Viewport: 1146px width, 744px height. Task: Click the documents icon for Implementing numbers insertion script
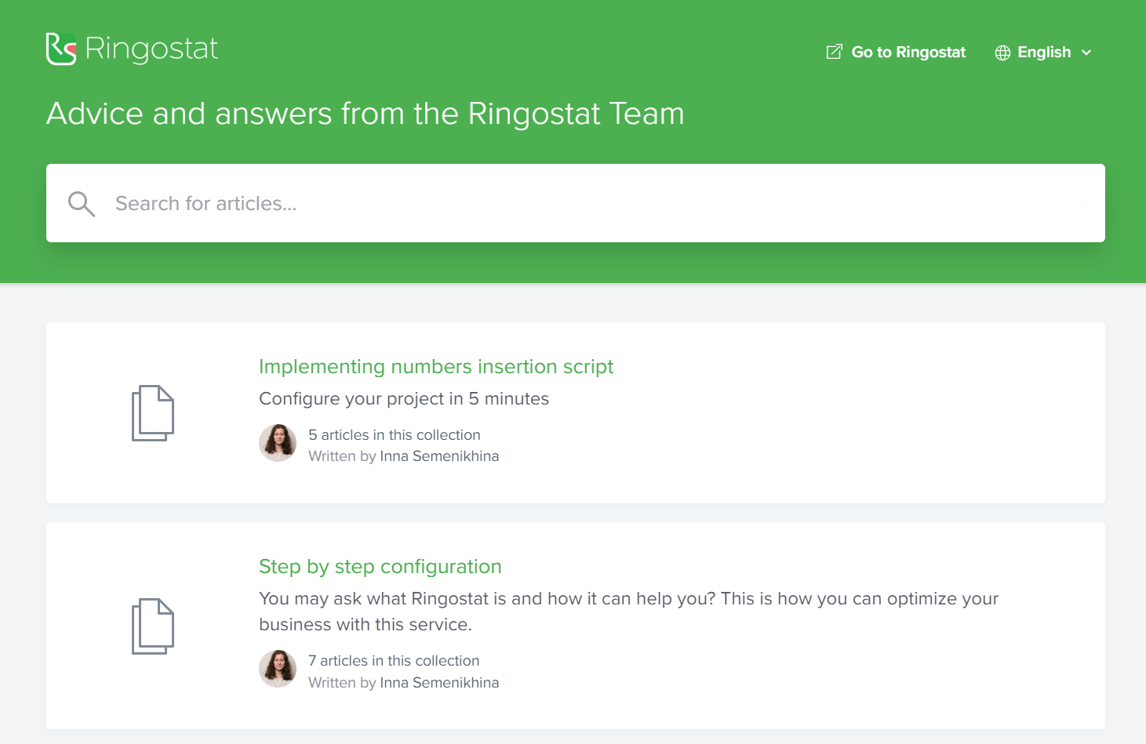coord(152,413)
